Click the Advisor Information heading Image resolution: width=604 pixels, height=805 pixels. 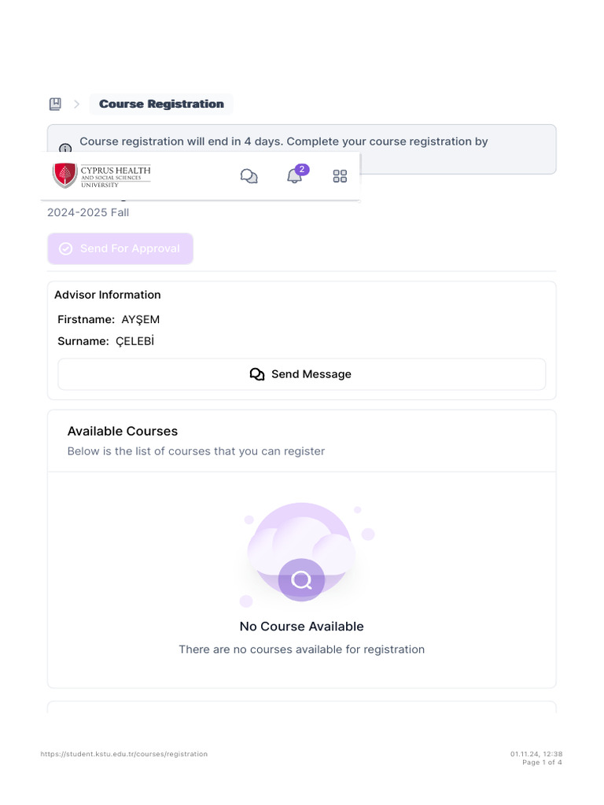[x=108, y=295]
